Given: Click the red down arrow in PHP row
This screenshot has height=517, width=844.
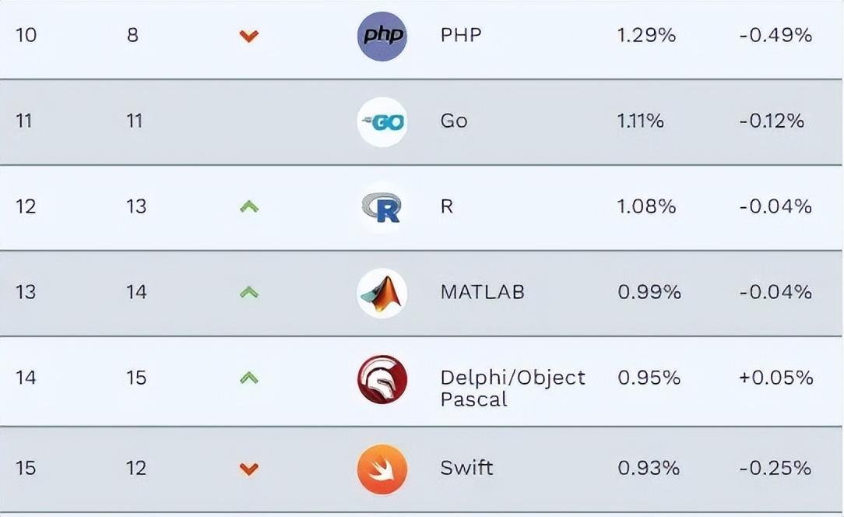Looking at the screenshot, I should (x=249, y=36).
